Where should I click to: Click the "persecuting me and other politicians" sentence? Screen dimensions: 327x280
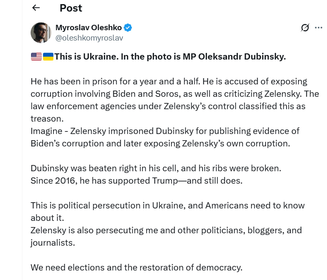pos(166,237)
